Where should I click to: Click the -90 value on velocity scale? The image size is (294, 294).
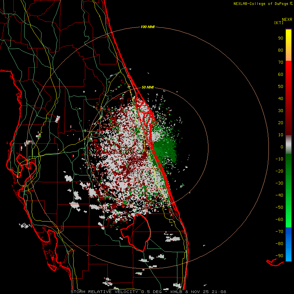[x=279, y=256]
